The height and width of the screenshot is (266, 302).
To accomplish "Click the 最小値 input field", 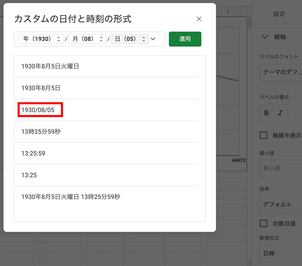I will (x=281, y=168).
